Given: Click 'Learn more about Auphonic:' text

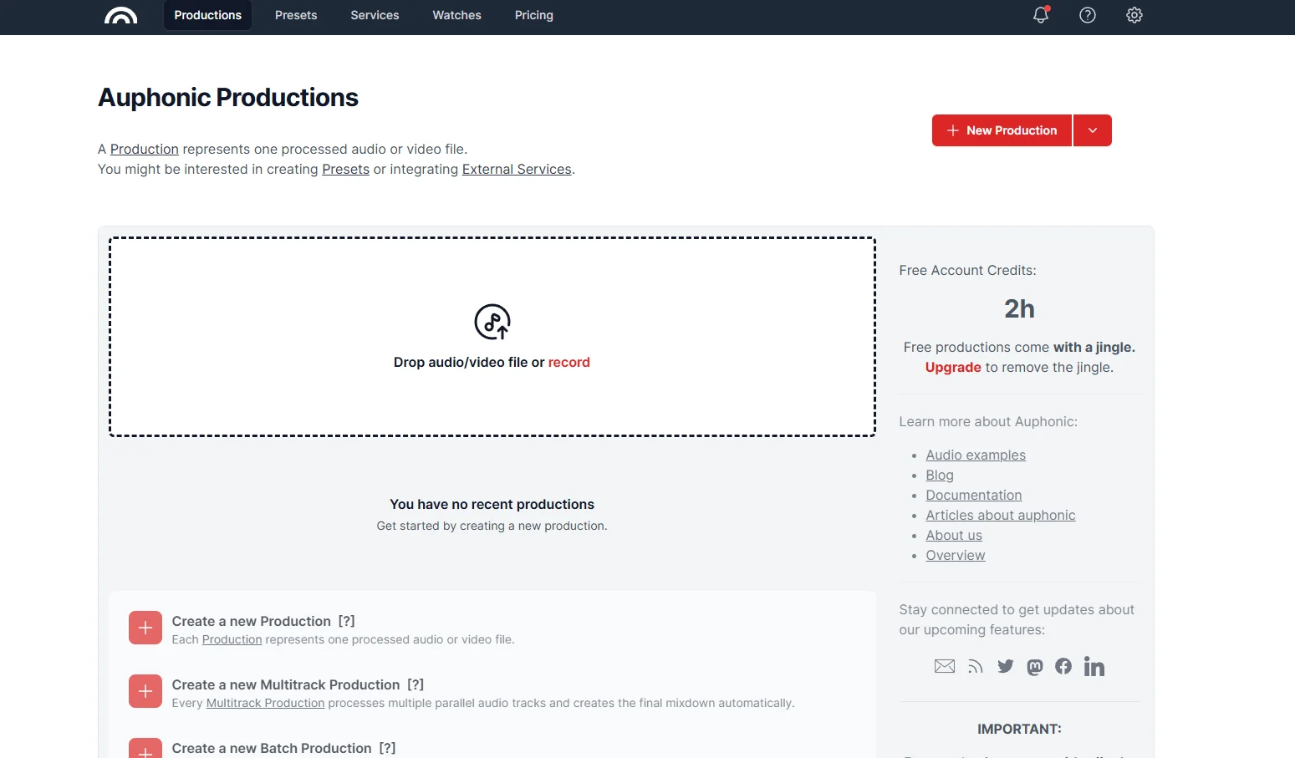Looking at the screenshot, I should tap(988, 421).
